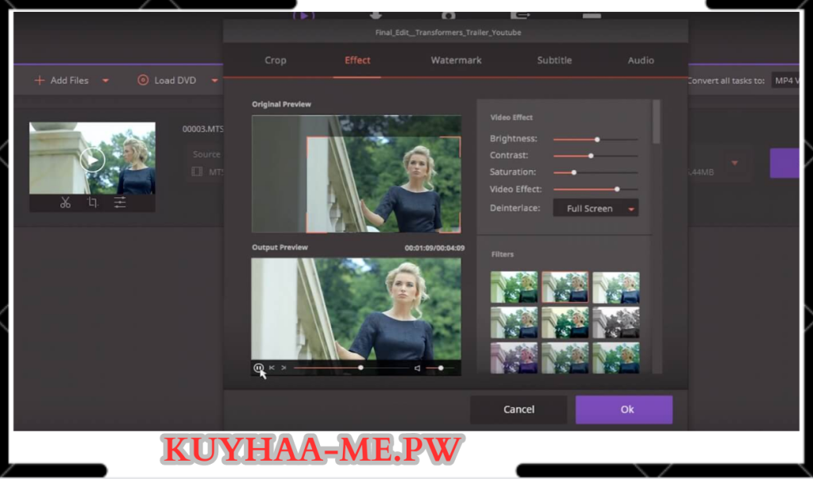
Task: Select the warm yellow filter in middle row
Action: (x=565, y=323)
